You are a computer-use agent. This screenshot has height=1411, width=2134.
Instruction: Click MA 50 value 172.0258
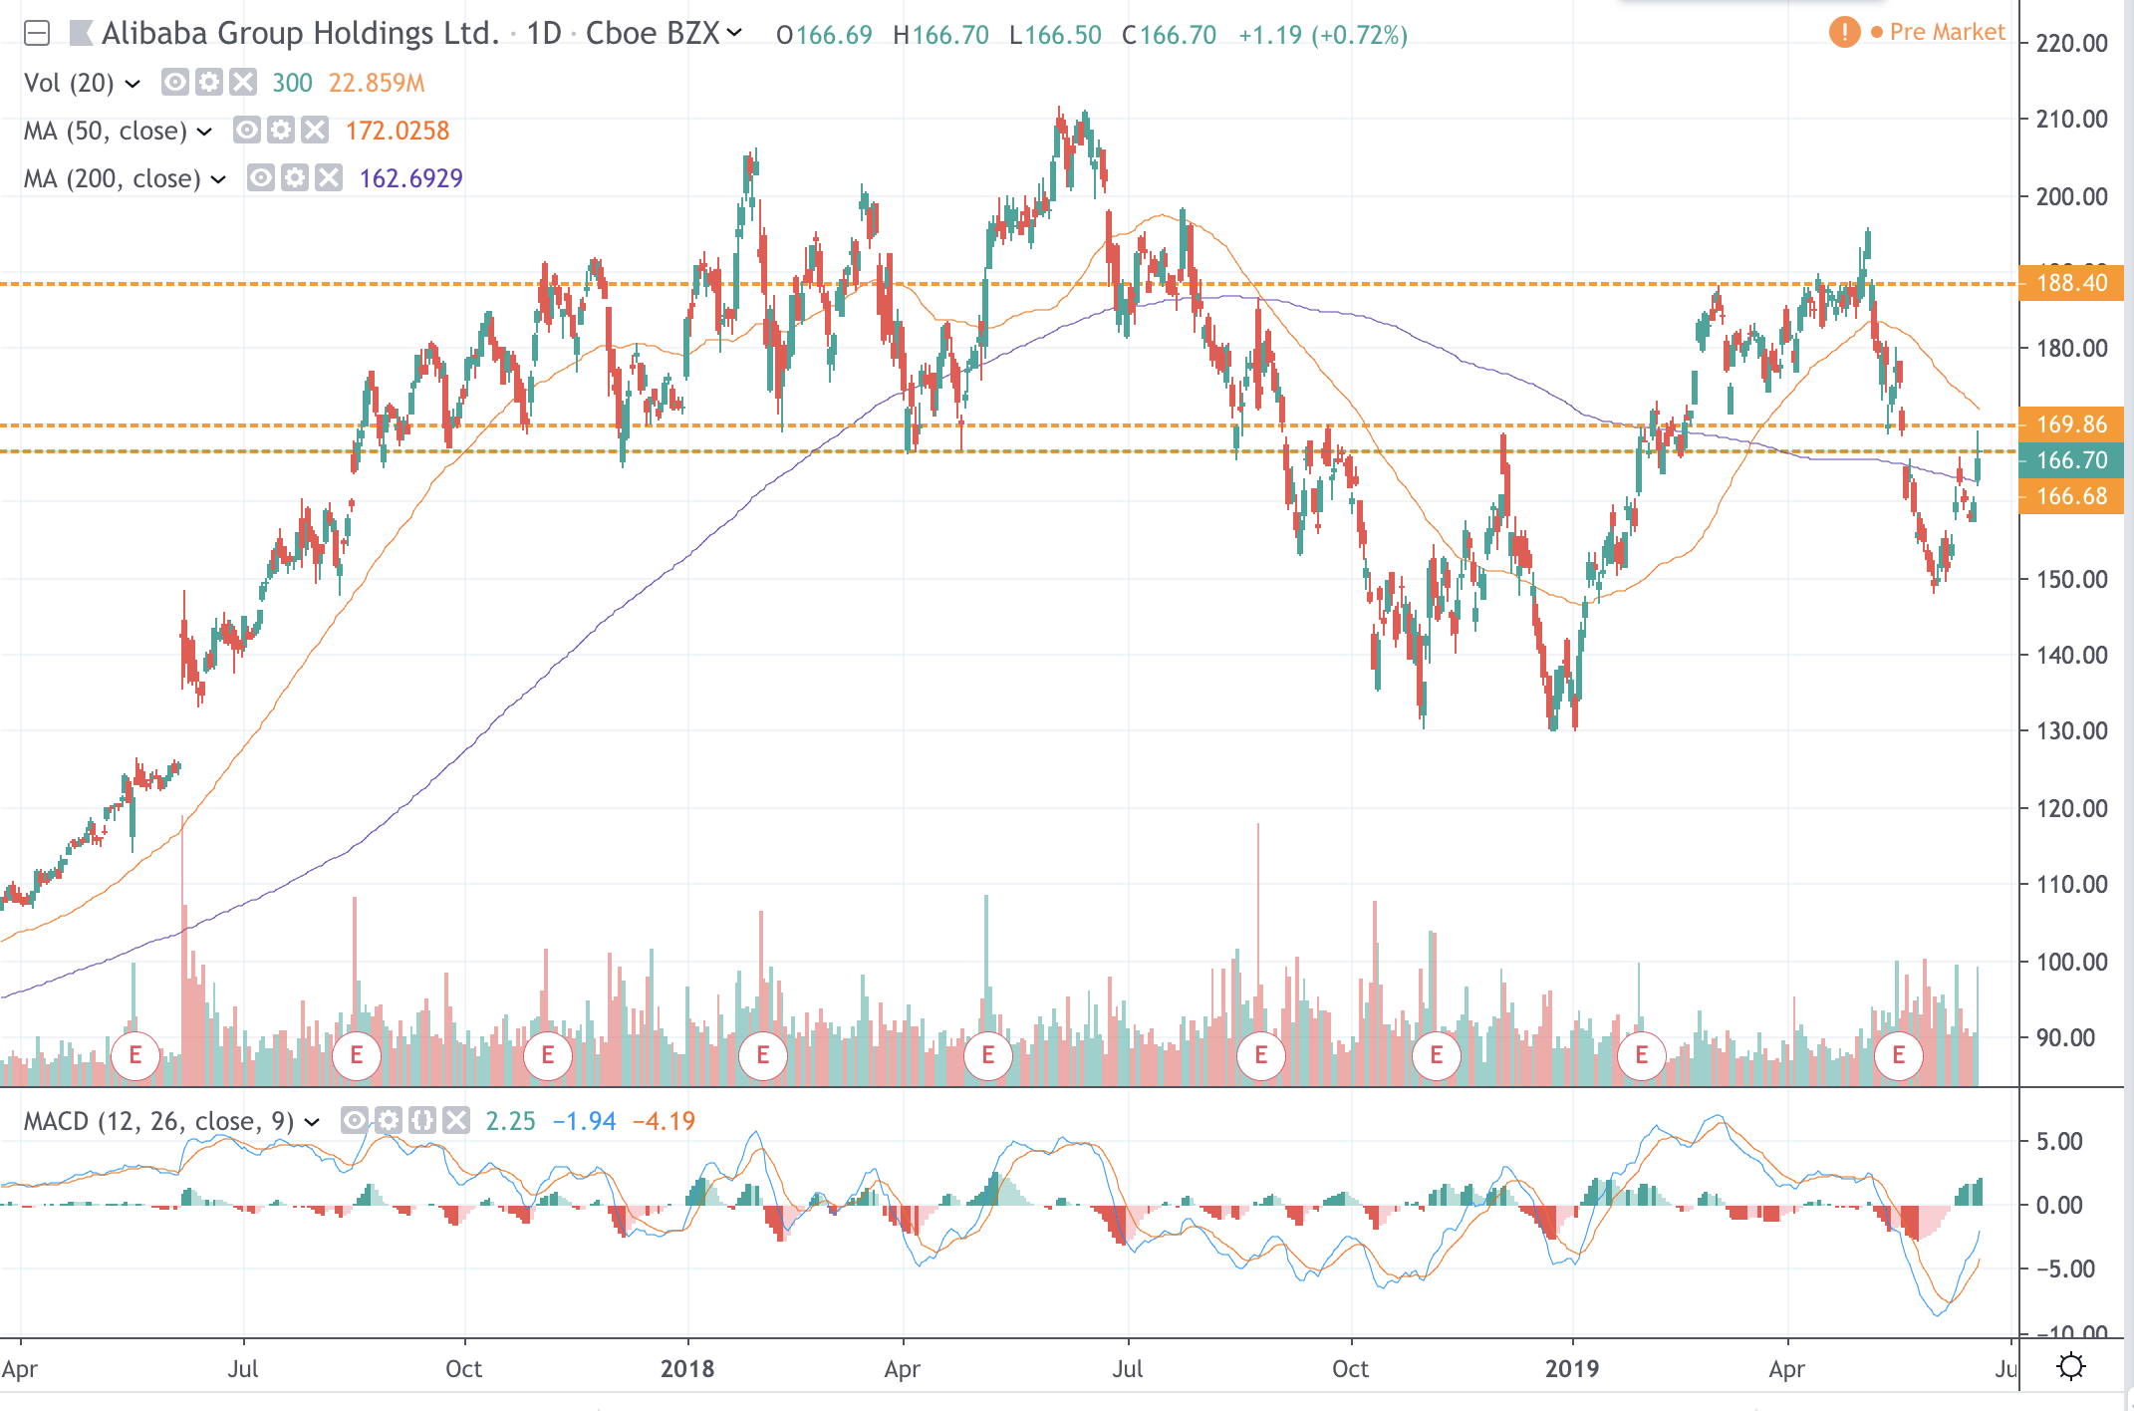click(398, 131)
